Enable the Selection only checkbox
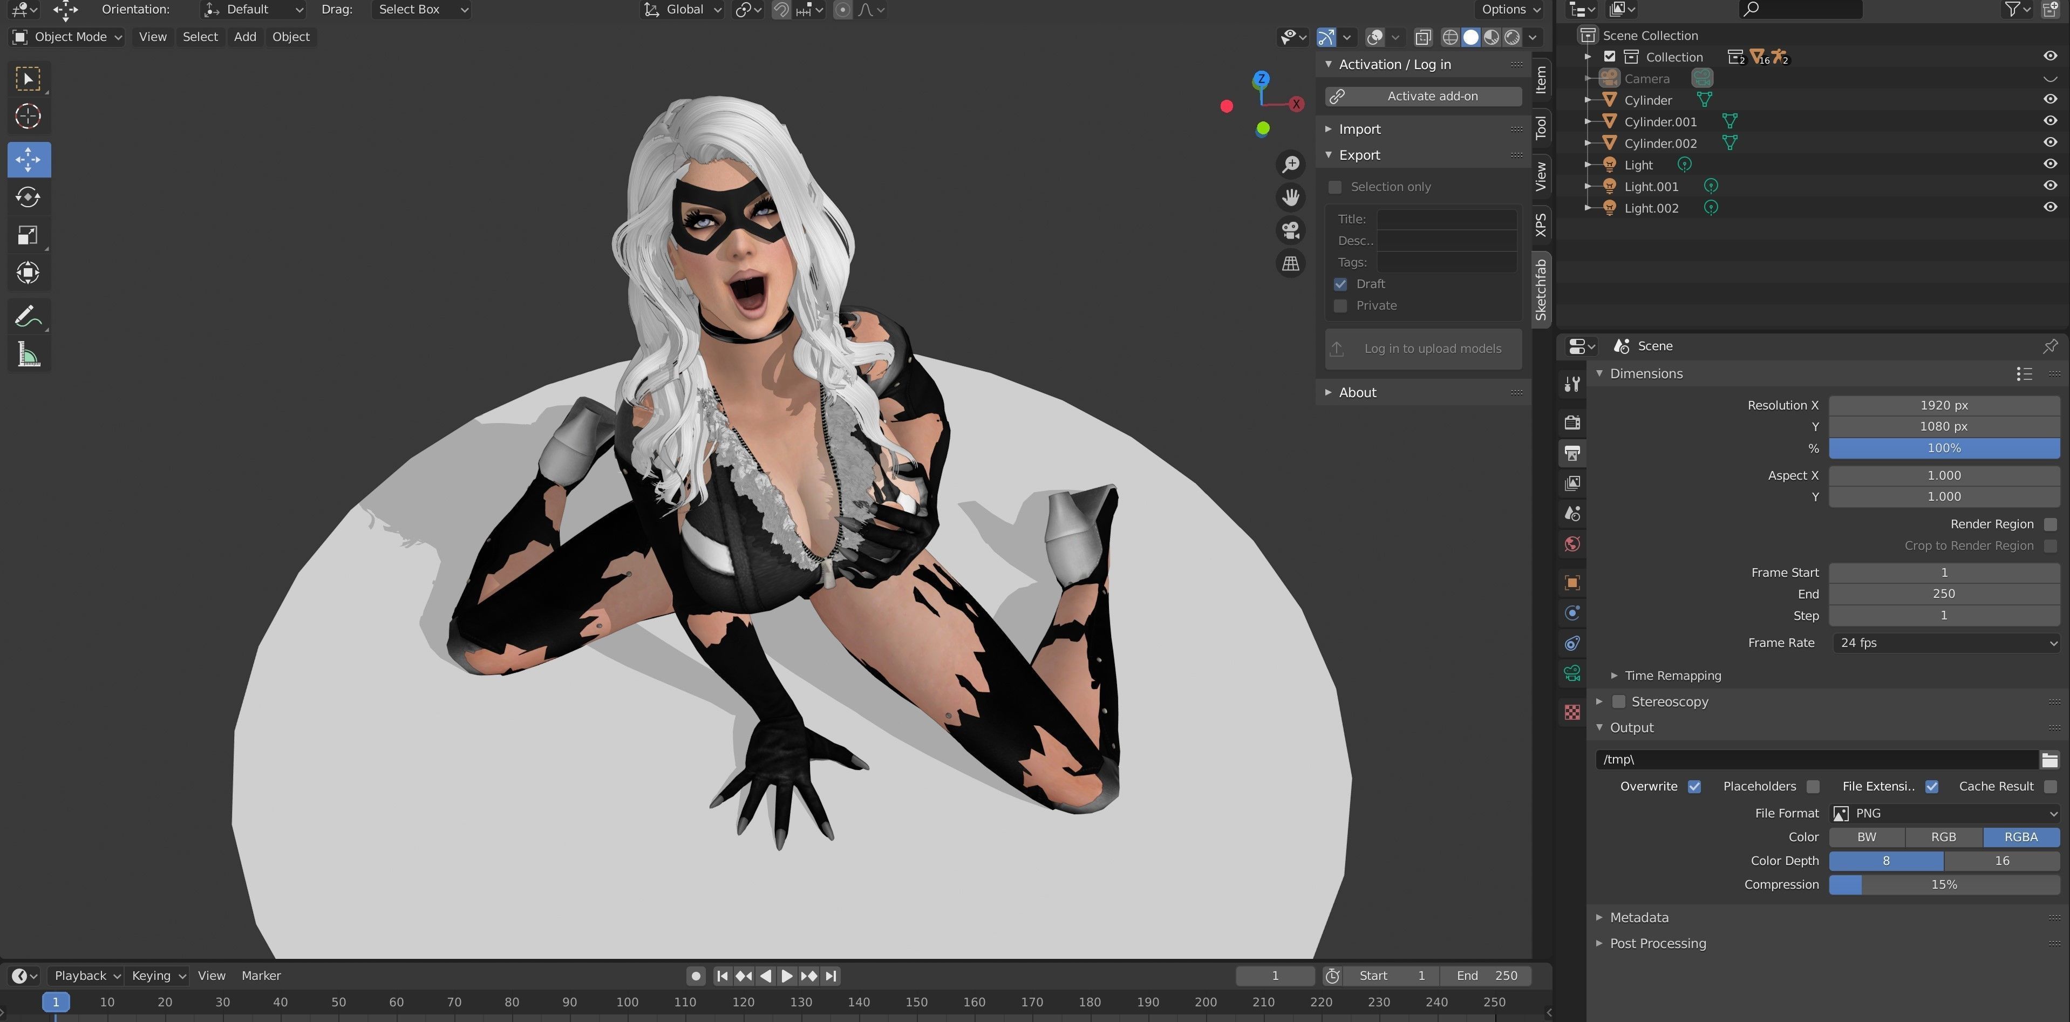Image resolution: width=2070 pixels, height=1022 pixels. coord(1334,187)
